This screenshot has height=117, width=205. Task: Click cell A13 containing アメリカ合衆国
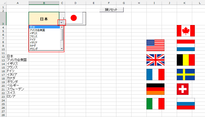[18, 60]
